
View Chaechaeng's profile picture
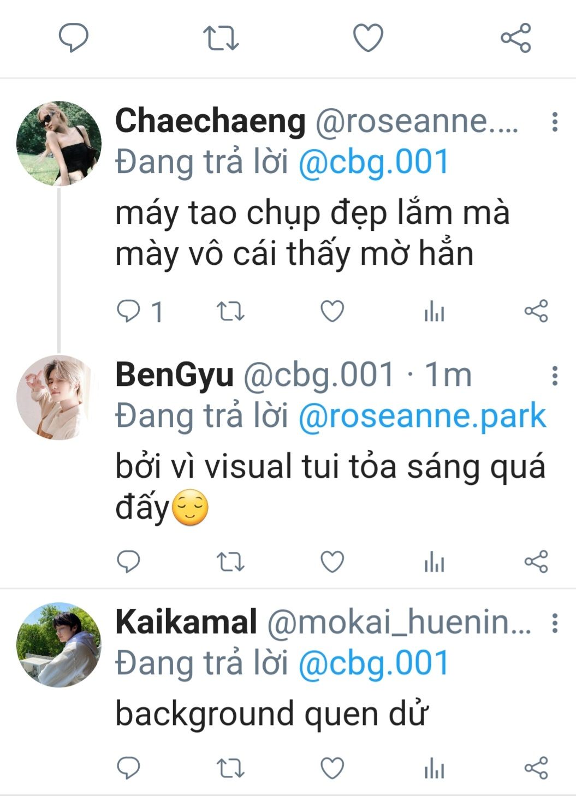(x=59, y=143)
